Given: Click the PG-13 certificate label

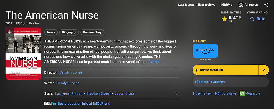Looking at the screenshot, I should (x=20, y=23).
